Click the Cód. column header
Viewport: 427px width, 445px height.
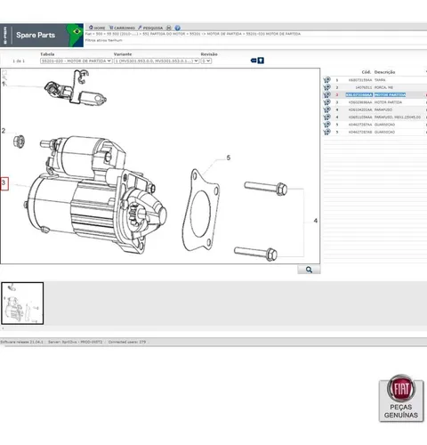[x=367, y=72]
